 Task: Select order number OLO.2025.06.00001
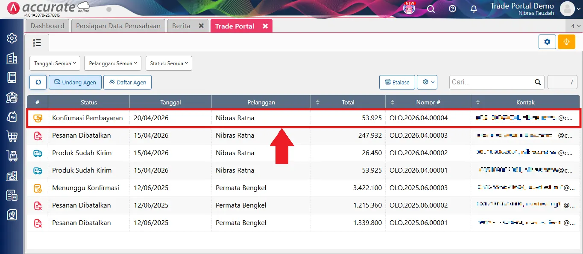point(419,223)
